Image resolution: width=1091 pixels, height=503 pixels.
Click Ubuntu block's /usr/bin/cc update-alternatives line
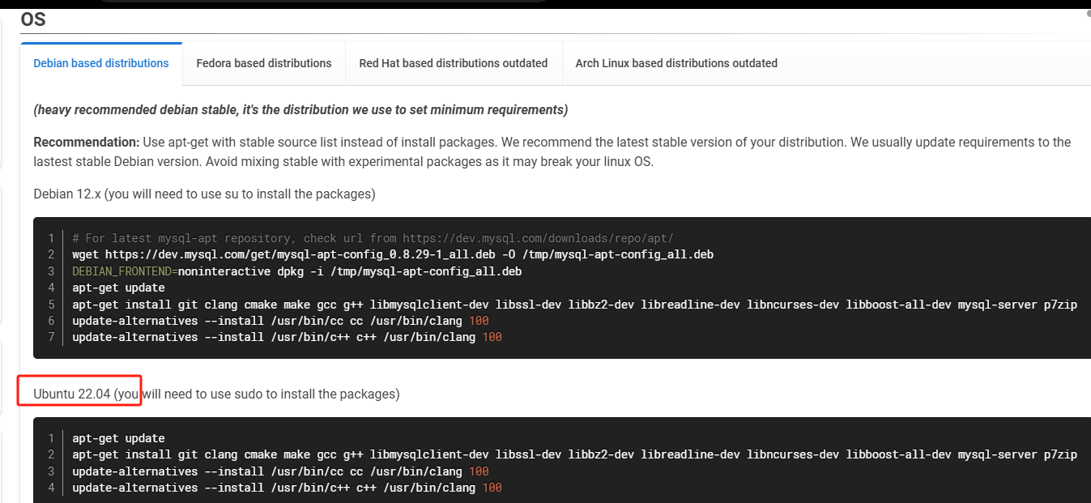(x=280, y=471)
